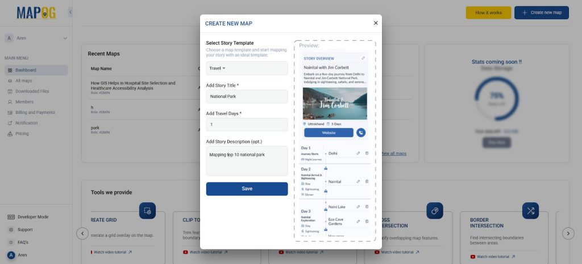This screenshot has height=264, width=582.
Task: Delete the Nainital stop trash icon
Action: 367,181
